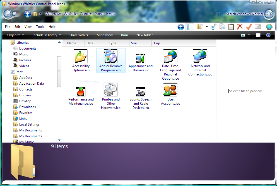277x186 pixels.
Task: Click the red checkmark toolbar icon
Action: pos(249,27)
